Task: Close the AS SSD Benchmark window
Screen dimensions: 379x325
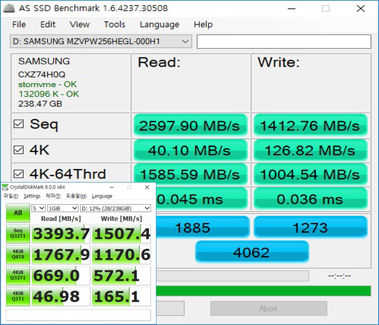Action: (361, 9)
